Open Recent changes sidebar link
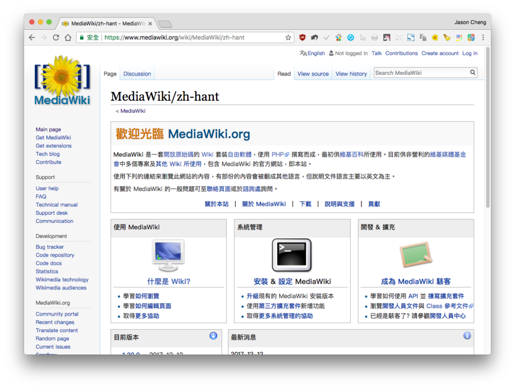 point(55,322)
